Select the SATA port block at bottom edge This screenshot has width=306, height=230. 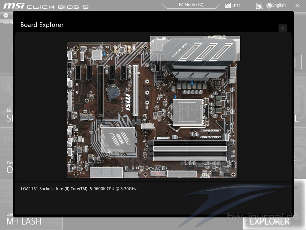[106, 172]
